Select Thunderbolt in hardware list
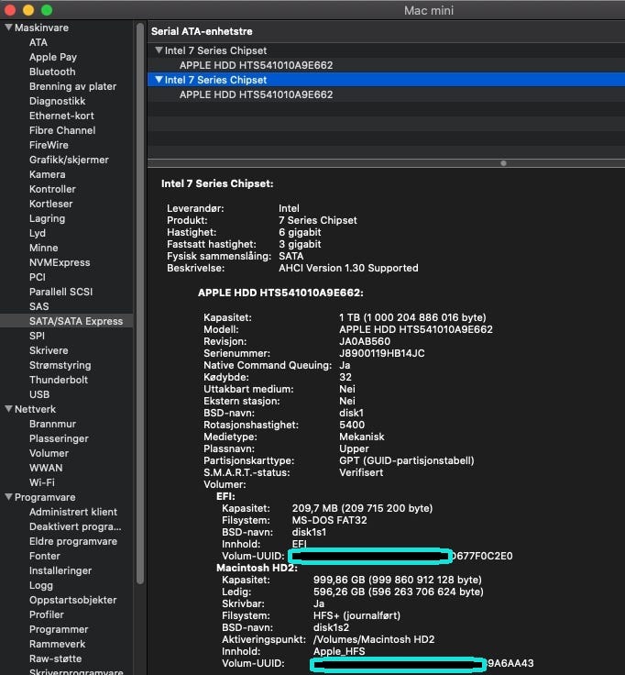Image resolution: width=625 pixels, height=675 pixels. coord(59,380)
